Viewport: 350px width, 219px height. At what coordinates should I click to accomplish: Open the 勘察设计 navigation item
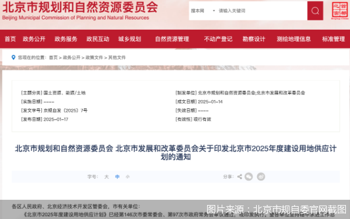point(254,39)
